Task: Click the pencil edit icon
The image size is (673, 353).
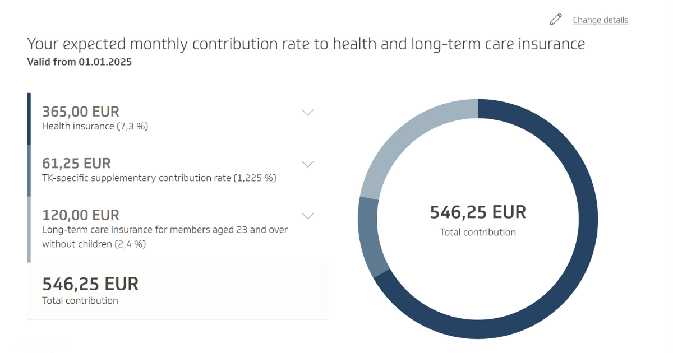Action: click(x=556, y=20)
